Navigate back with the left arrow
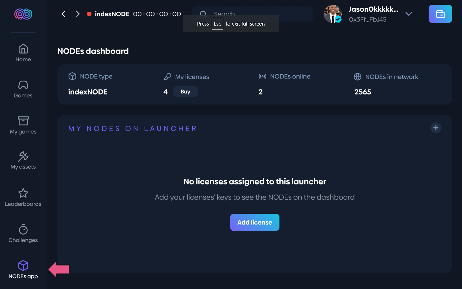The height and width of the screenshot is (289, 462). click(x=63, y=14)
